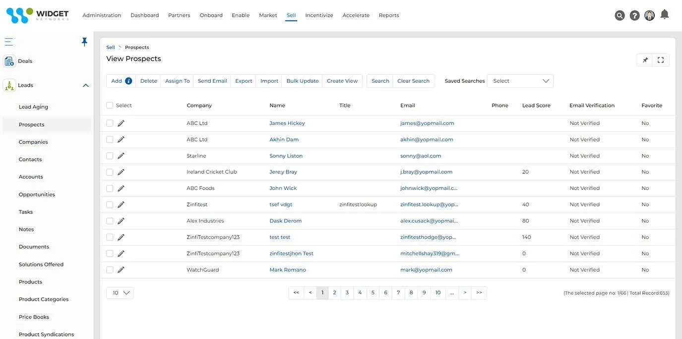682x339 pixels.
Task: Edit the James Hickey row pencil
Action: click(x=121, y=123)
